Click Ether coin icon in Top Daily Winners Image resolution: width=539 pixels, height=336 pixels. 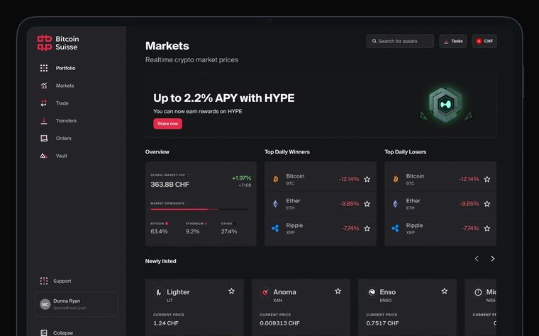[x=275, y=204]
